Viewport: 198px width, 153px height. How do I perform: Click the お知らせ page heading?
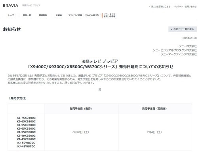click(12, 29)
